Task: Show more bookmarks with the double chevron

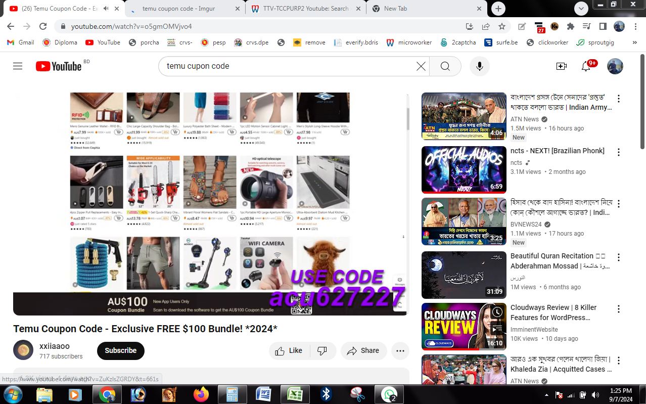Action: click(x=635, y=42)
